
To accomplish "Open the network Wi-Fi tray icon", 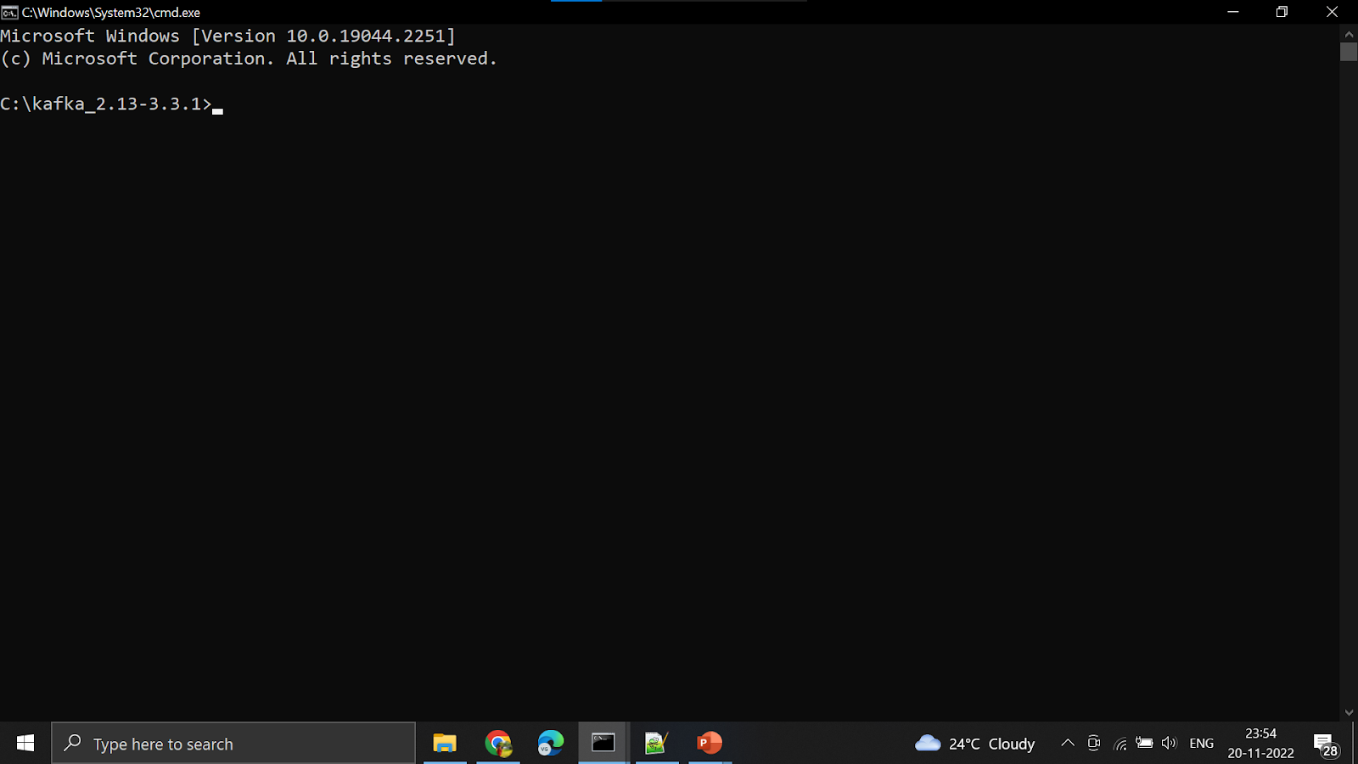I will [x=1120, y=744].
